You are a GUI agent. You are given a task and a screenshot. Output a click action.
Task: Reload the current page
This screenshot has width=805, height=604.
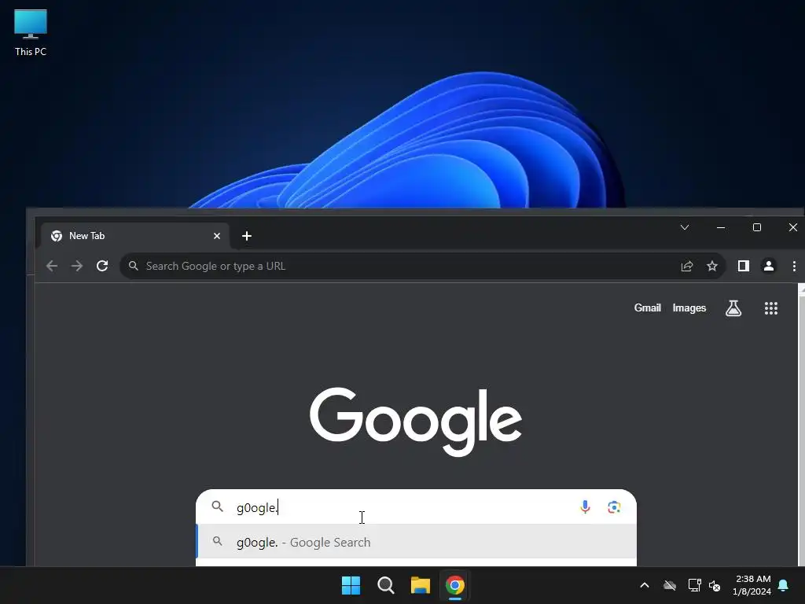102,266
